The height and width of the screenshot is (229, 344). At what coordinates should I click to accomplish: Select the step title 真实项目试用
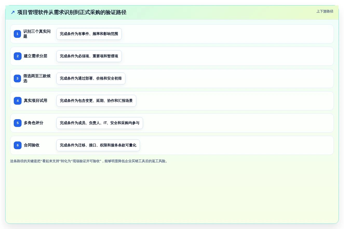pyautogui.click(x=36, y=101)
